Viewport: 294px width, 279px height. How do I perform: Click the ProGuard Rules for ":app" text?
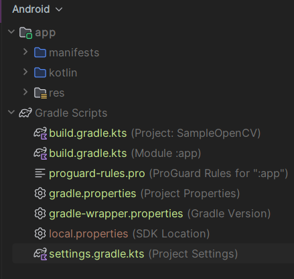[218, 174]
